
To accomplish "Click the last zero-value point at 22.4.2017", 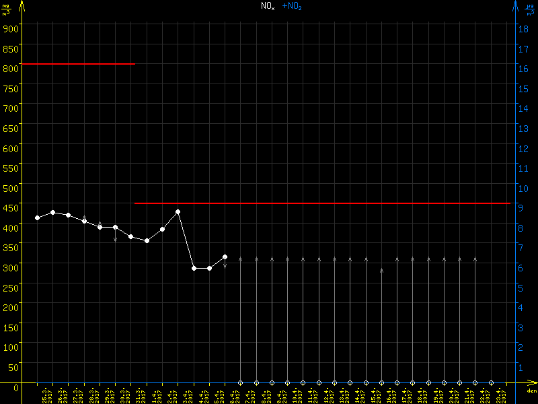I will 491,382.
